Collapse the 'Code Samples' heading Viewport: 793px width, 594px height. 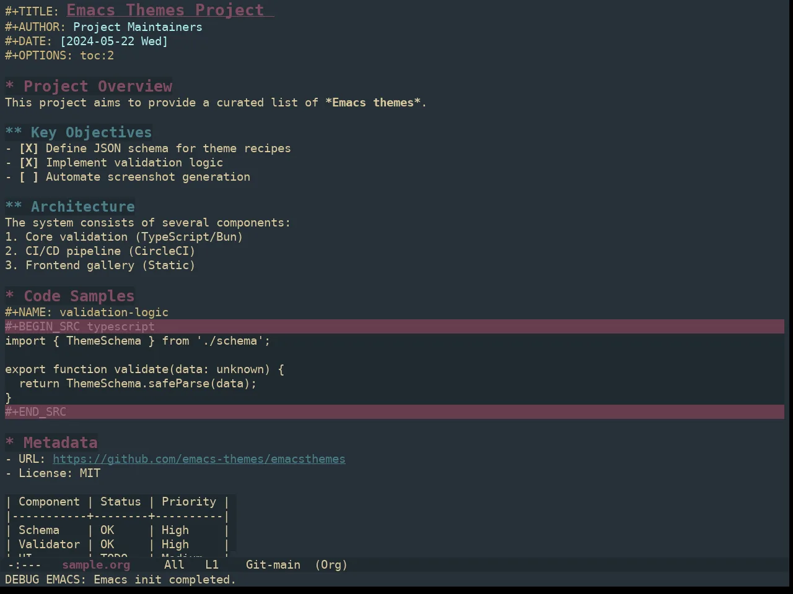(x=70, y=296)
